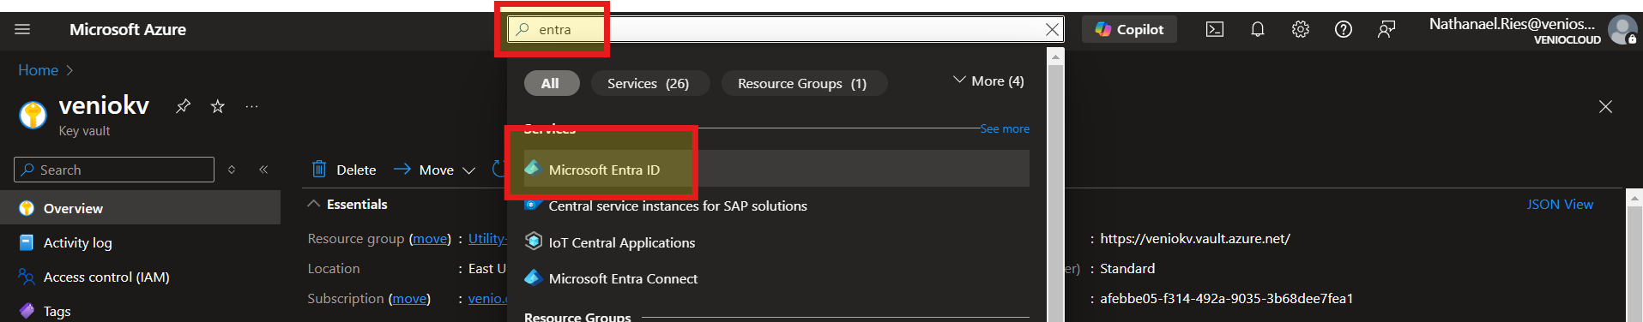Click the Standard SKU value

pos(1127,268)
